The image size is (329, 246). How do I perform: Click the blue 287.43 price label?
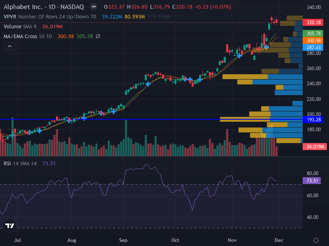point(313,48)
